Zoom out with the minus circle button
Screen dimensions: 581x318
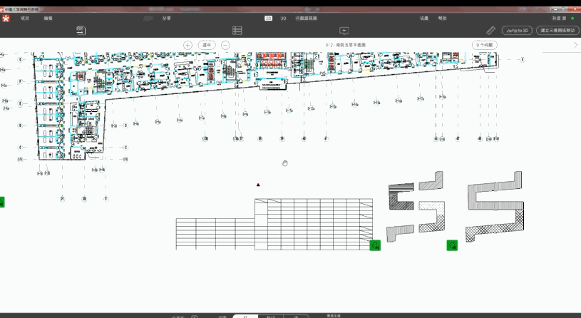coord(225,45)
